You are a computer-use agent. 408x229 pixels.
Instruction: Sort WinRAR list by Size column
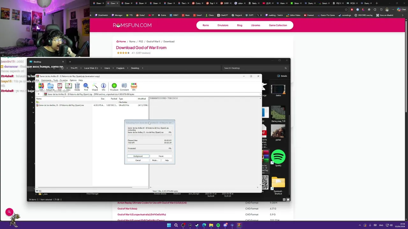click(99, 99)
